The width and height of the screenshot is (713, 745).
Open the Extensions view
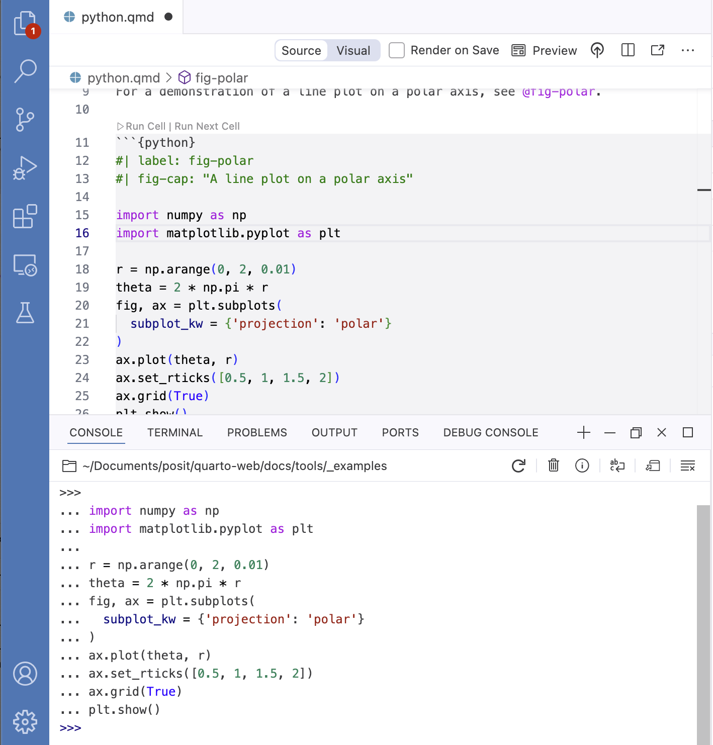pos(25,217)
